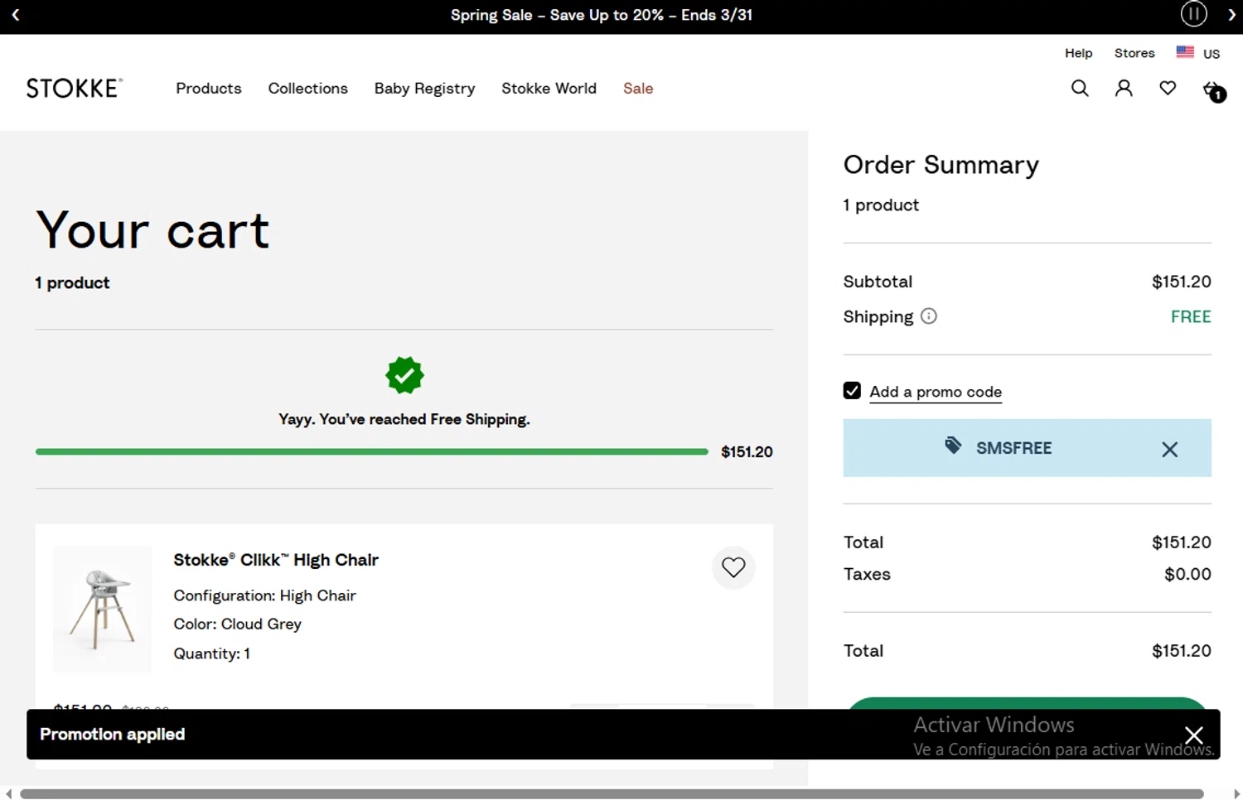Go to Stokke logo homepage

pos(75,88)
